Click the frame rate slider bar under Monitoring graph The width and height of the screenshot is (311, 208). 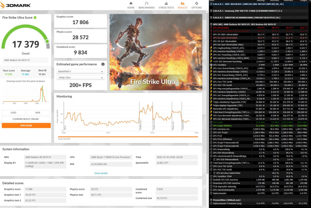click(128, 137)
